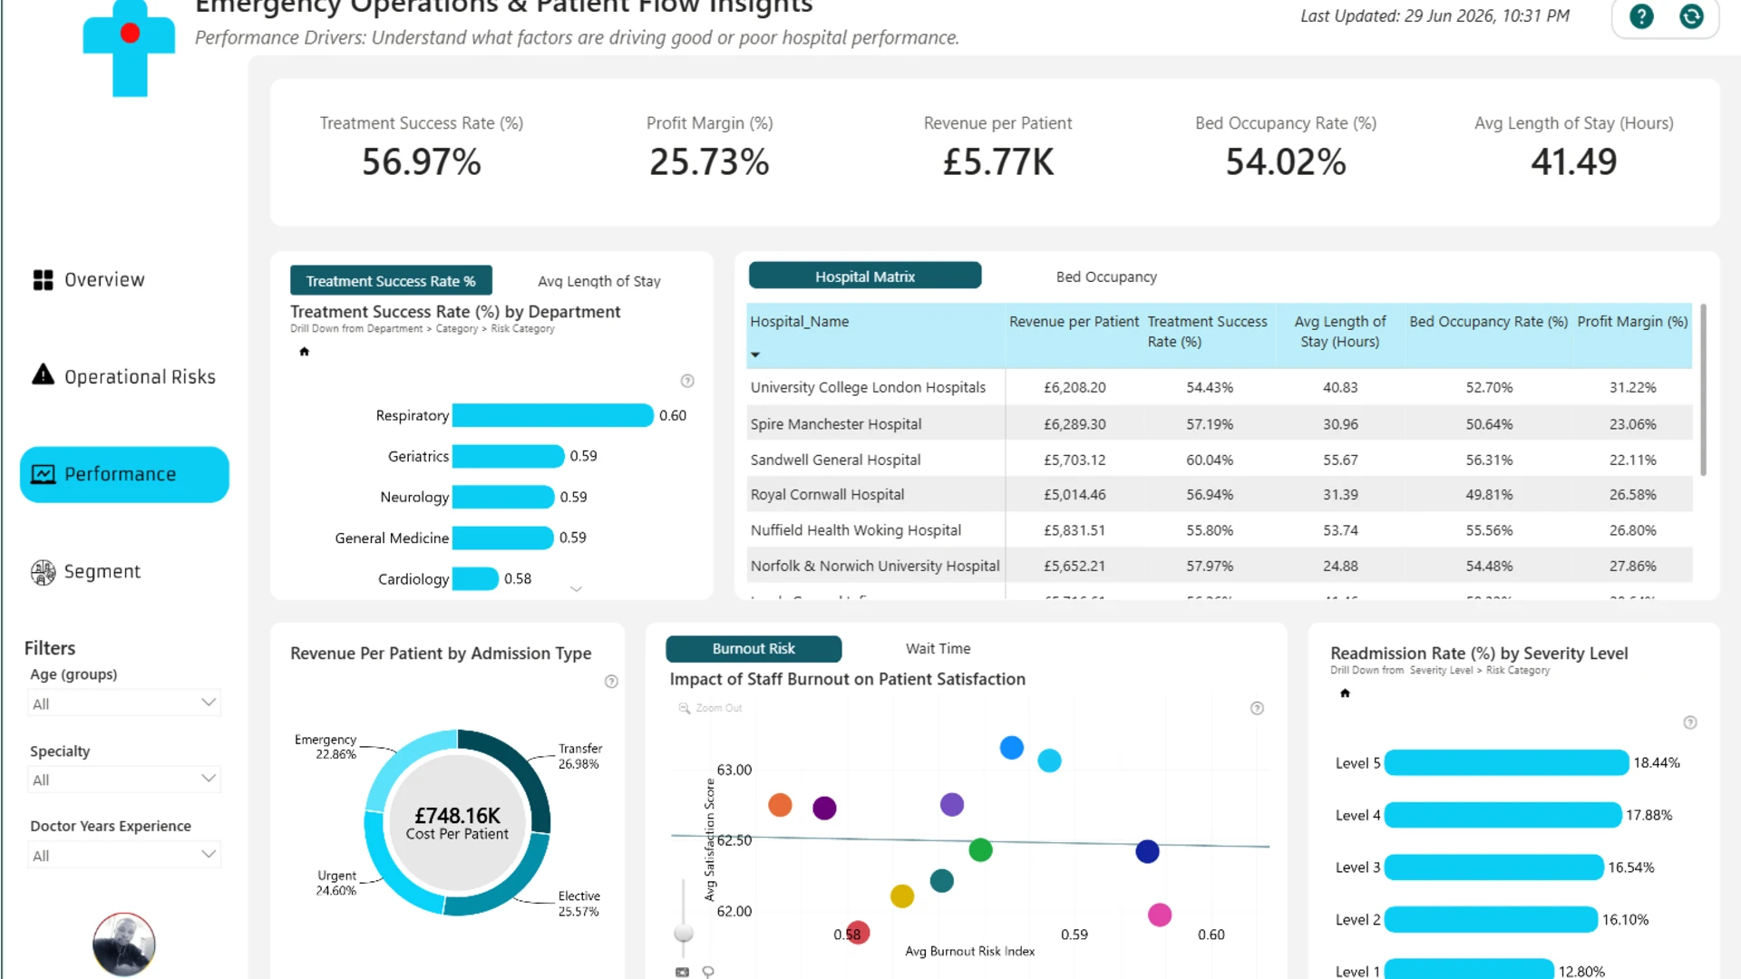
Task: Click info icon above Readmission Rate bars
Action: click(1690, 722)
